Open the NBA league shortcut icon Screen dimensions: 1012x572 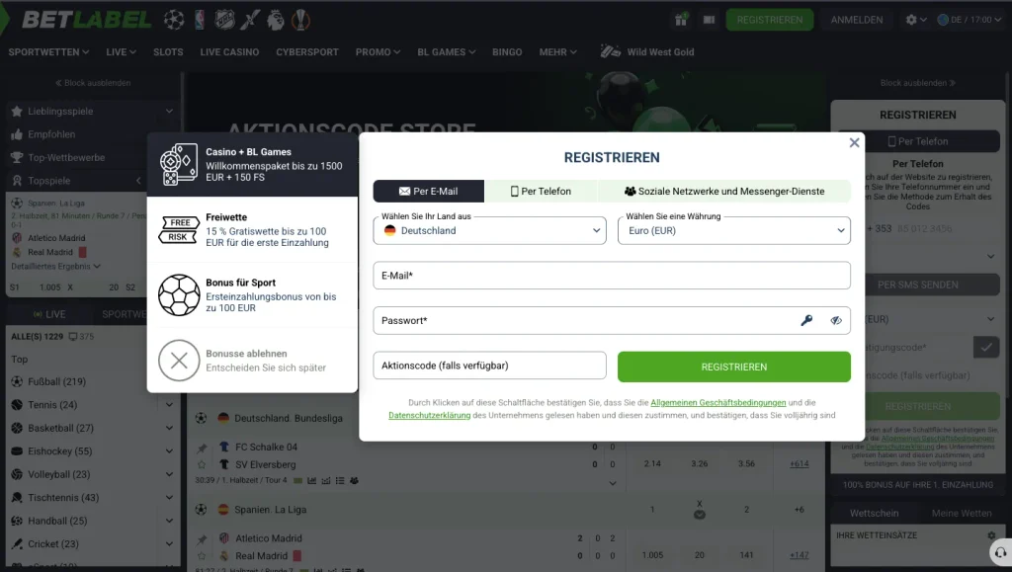(x=200, y=20)
